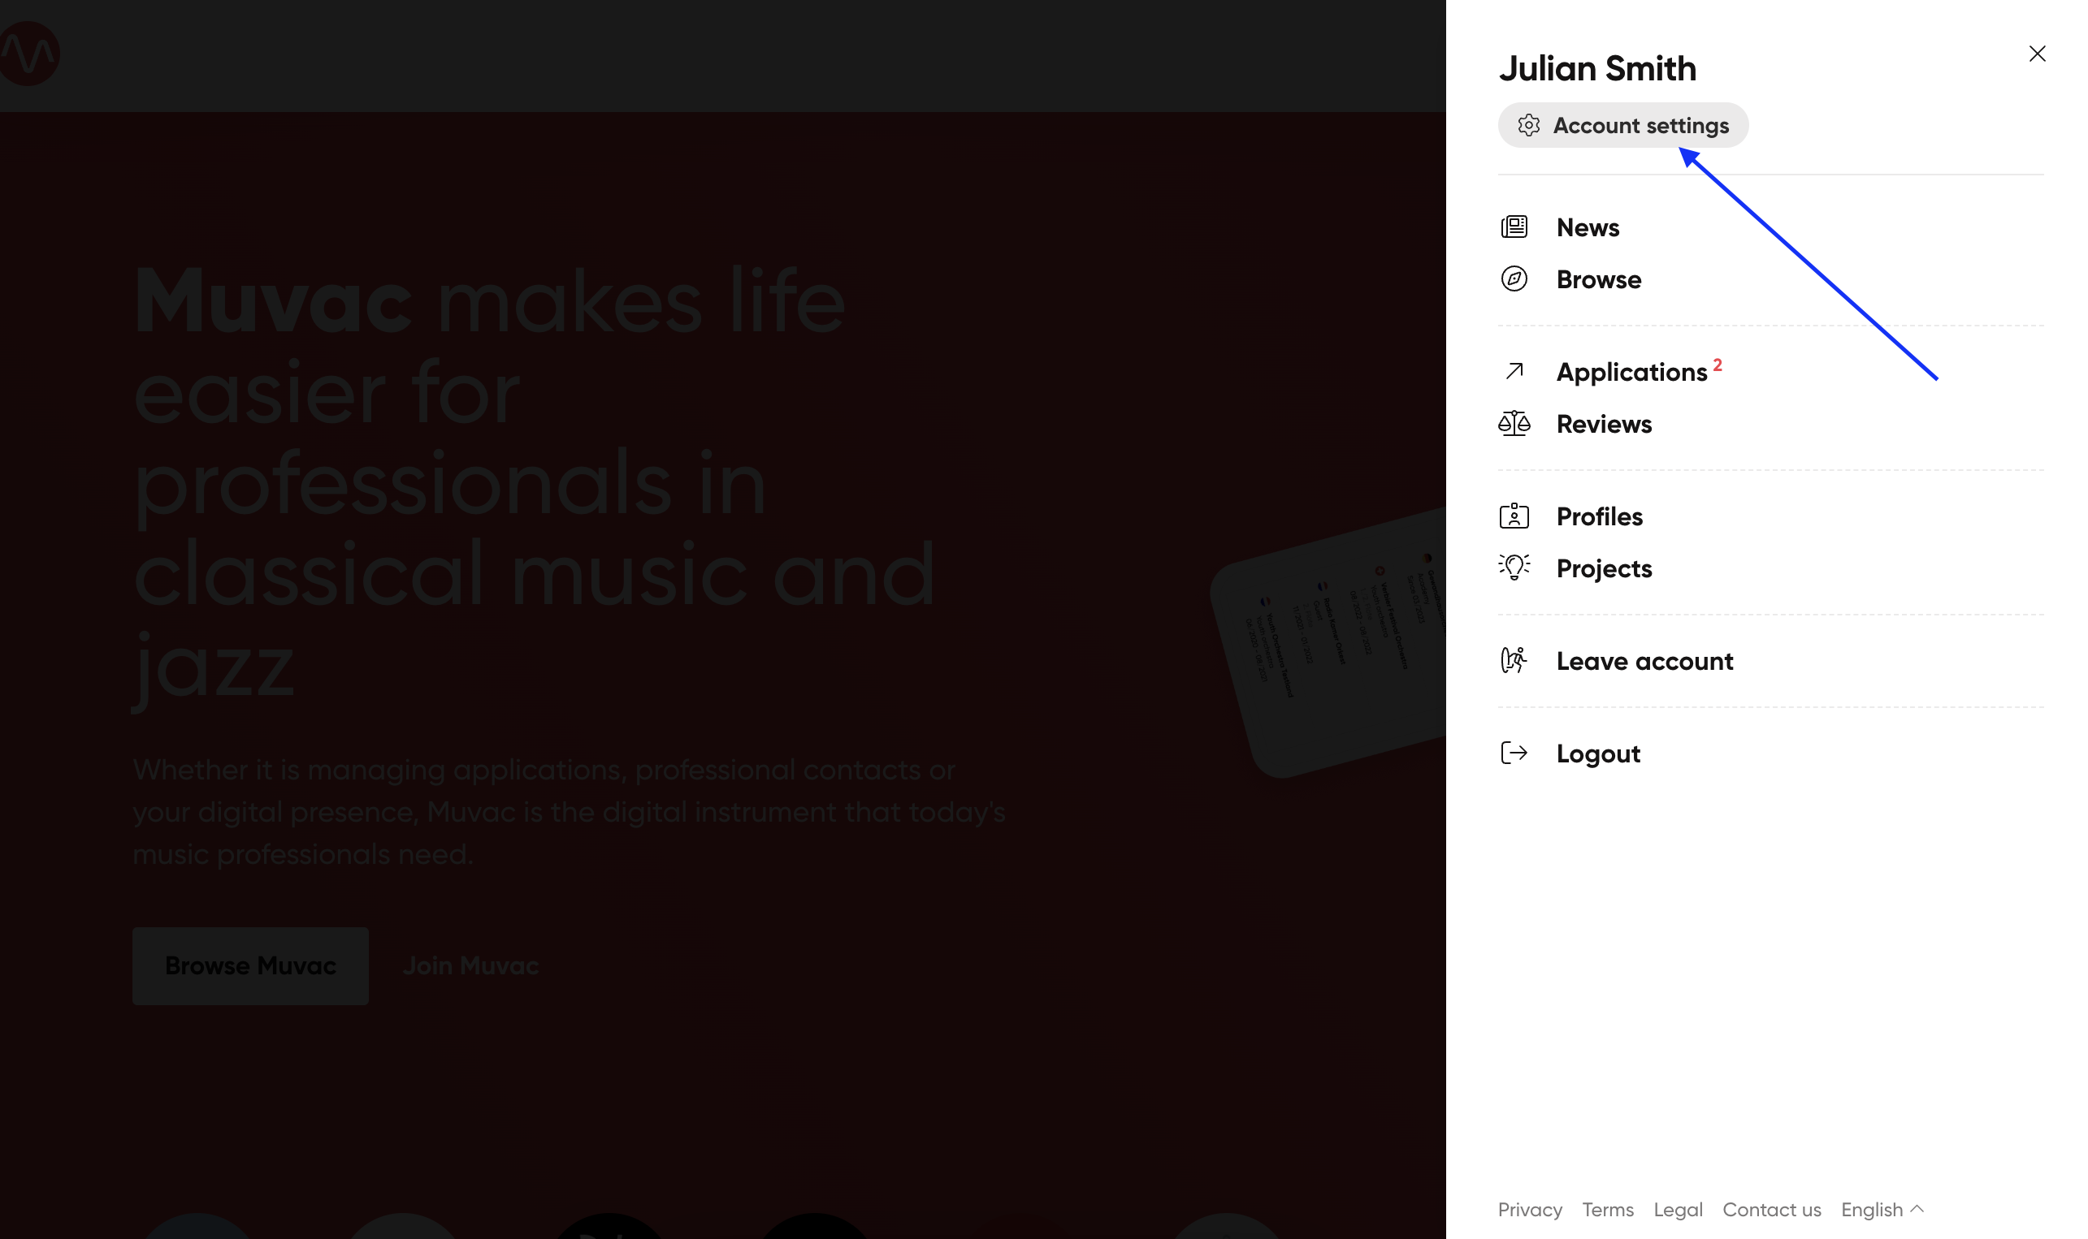This screenshot has height=1239, width=2088.
Task: Click the Join Muvac link
Action: pyautogui.click(x=471, y=966)
